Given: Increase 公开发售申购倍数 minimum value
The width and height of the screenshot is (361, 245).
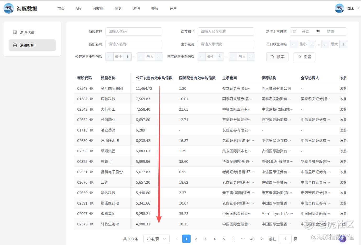Looking at the screenshot, I should pyautogui.click(x=127, y=57).
